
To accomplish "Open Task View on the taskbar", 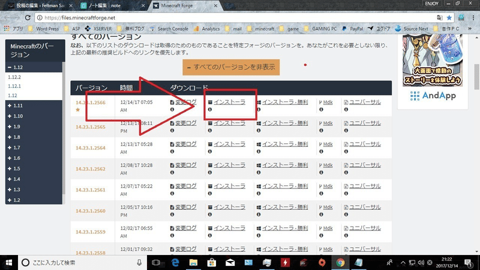I will (x=156, y=263).
